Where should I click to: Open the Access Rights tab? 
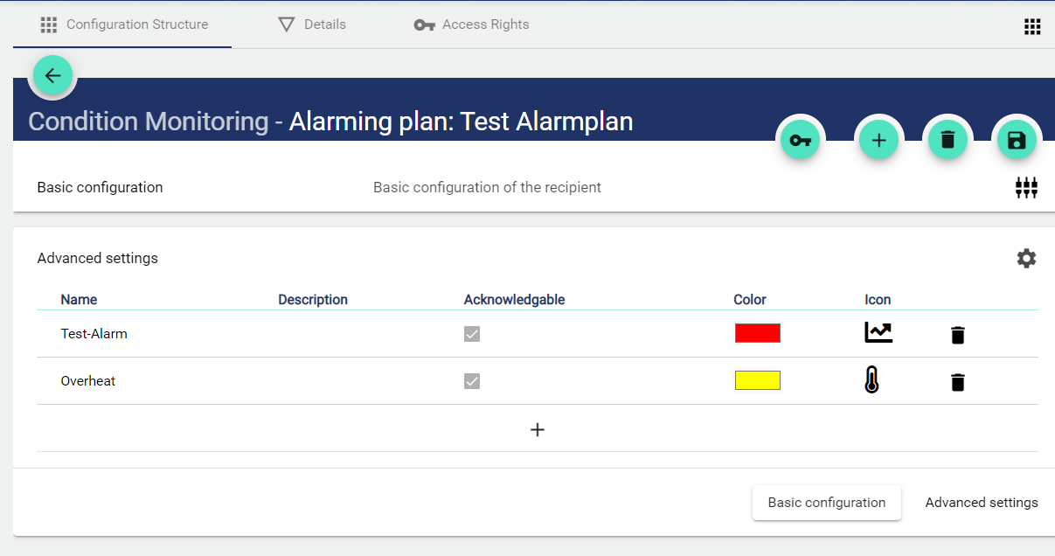[472, 24]
